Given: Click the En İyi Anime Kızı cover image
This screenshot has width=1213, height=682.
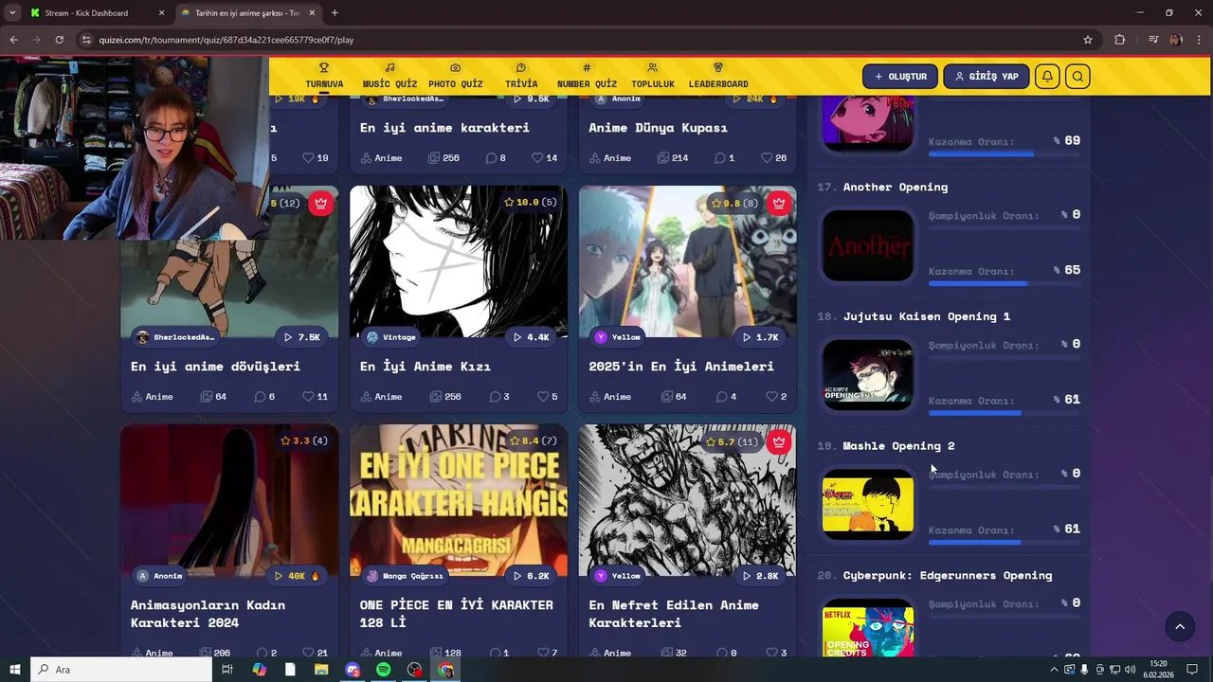Looking at the screenshot, I should (x=459, y=260).
